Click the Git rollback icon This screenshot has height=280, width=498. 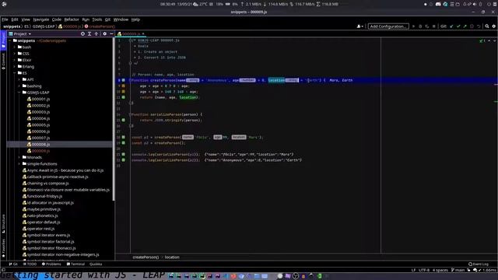[479, 26]
